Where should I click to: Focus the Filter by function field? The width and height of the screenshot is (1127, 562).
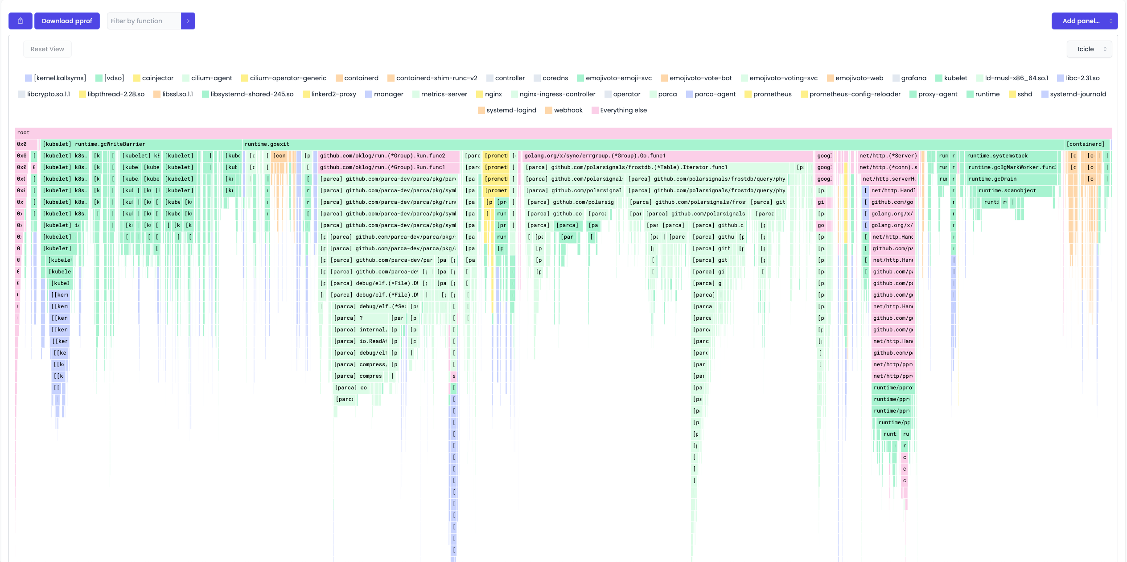[x=144, y=21]
